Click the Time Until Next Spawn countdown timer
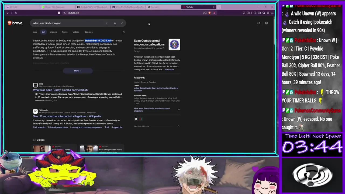 point(312,147)
